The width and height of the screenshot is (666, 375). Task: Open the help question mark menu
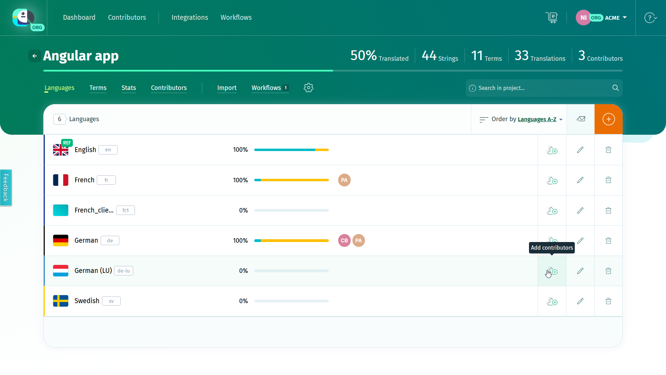tap(651, 18)
